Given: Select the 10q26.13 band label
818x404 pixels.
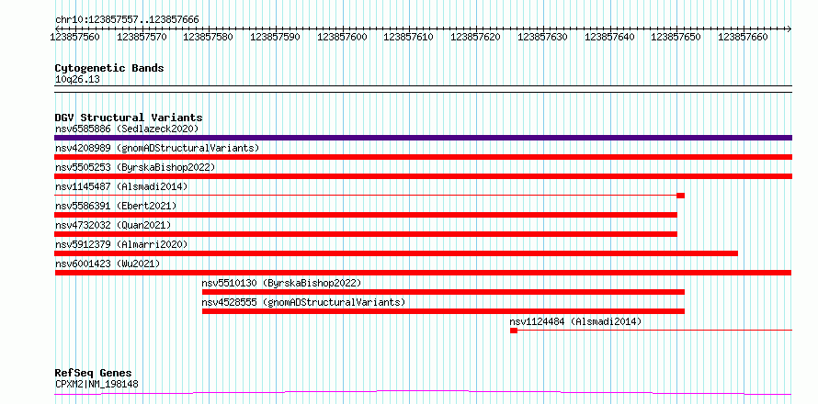Looking at the screenshot, I should 77,80.
